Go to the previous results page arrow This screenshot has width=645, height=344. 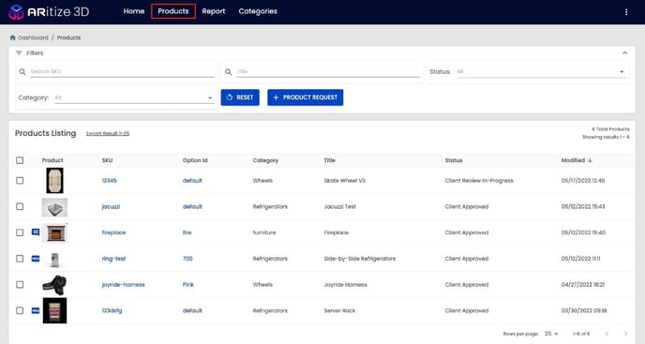point(607,334)
